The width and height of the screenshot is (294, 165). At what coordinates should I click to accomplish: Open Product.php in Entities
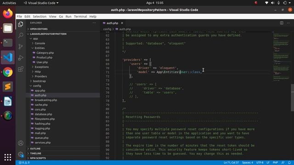coord(44,57)
